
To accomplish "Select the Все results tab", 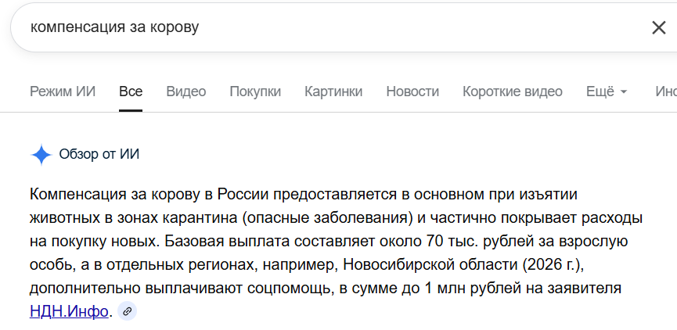I will click(x=131, y=91).
